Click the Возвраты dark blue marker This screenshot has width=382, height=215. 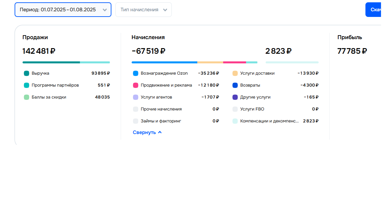click(x=235, y=85)
